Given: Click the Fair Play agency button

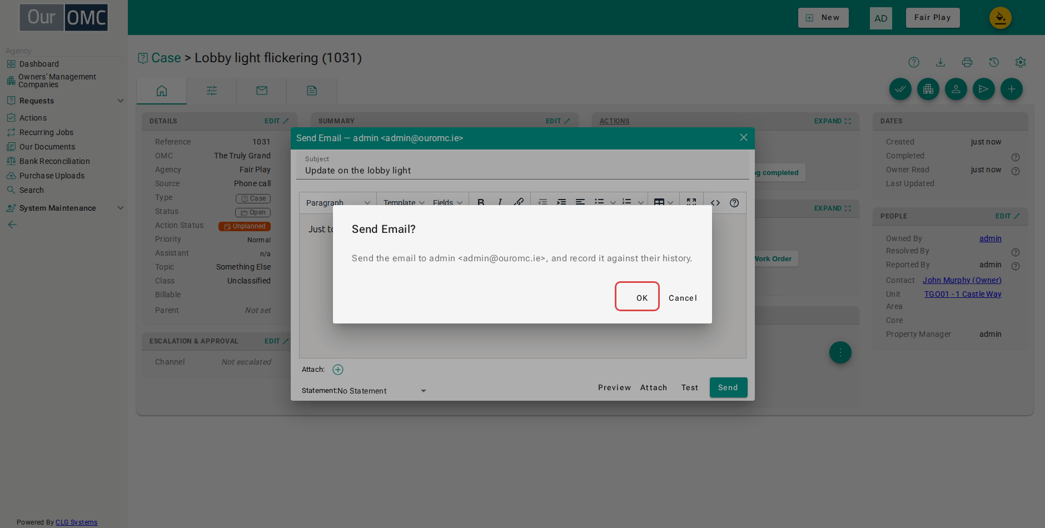Looking at the screenshot, I should [933, 18].
